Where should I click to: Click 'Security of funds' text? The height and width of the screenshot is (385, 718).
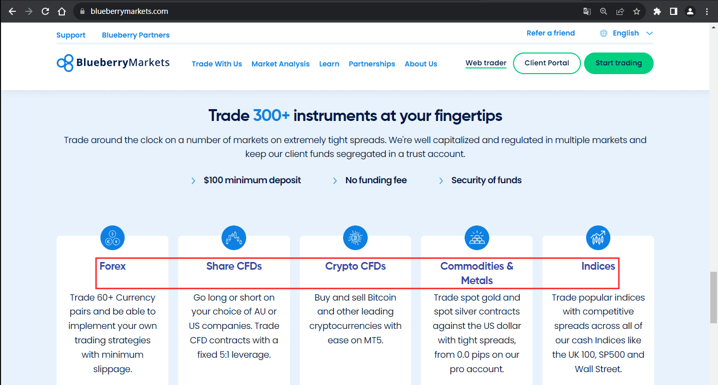pos(486,180)
